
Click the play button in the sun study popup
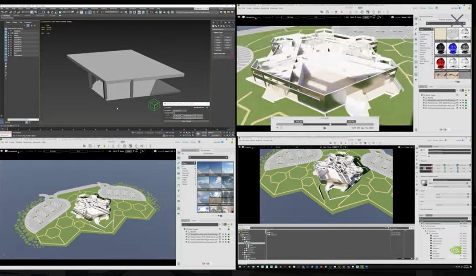(325, 128)
